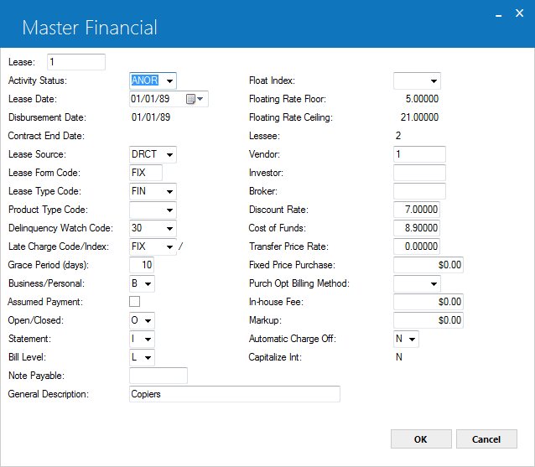The image size is (535, 467).
Task: Click the Grace Period days field
Action: 142,265
